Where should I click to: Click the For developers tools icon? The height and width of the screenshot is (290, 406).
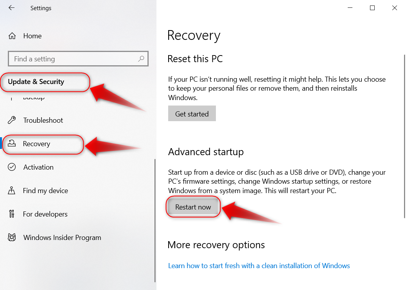12,214
